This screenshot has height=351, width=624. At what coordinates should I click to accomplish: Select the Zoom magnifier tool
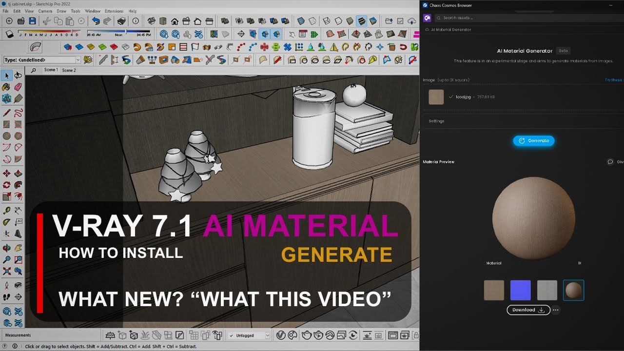(x=7, y=260)
